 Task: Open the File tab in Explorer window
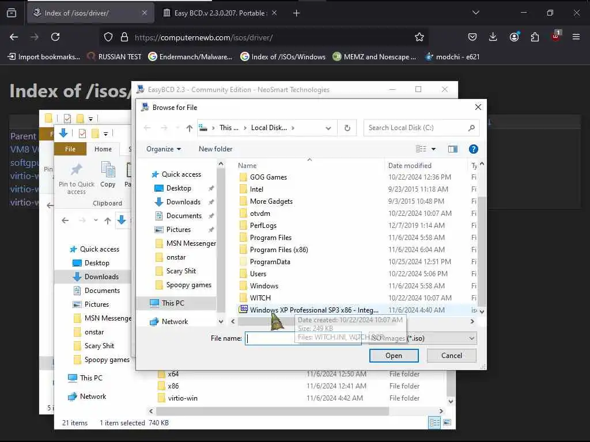(x=70, y=149)
